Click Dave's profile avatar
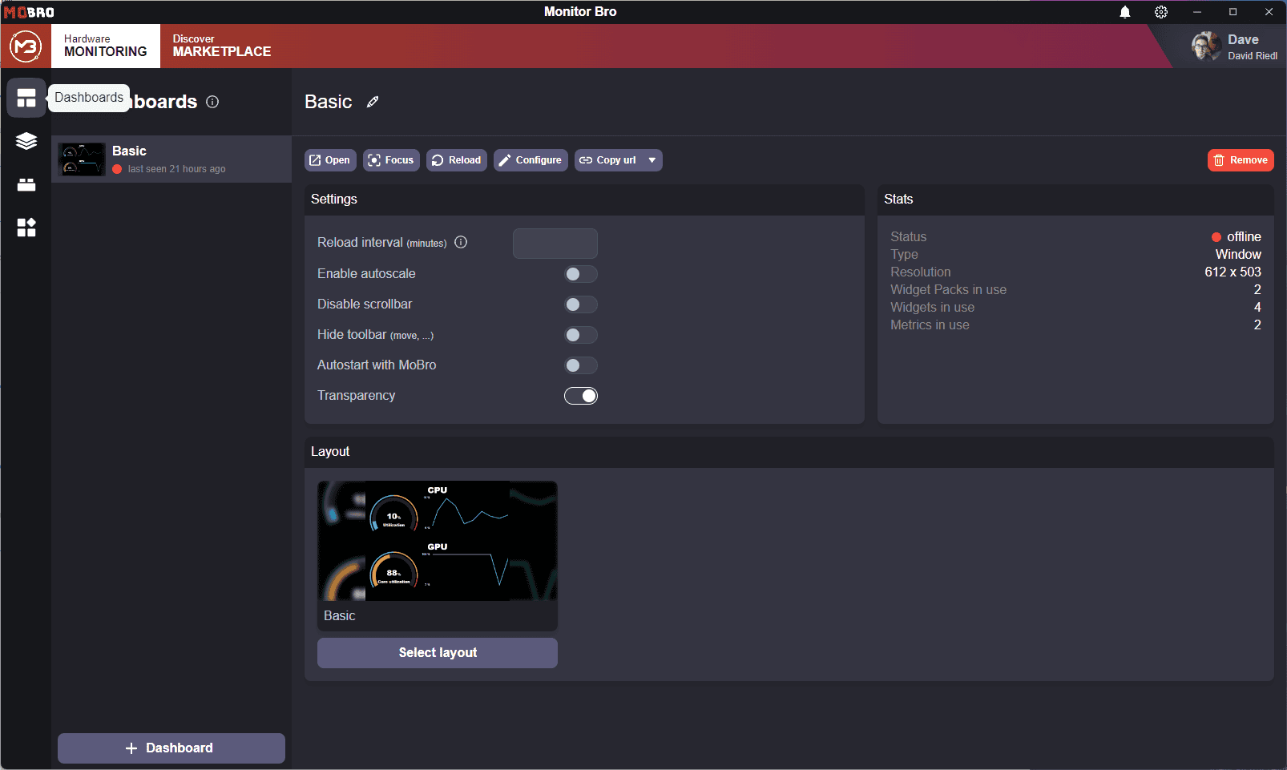Image resolution: width=1287 pixels, height=770 pixels. coord(1206,46)
